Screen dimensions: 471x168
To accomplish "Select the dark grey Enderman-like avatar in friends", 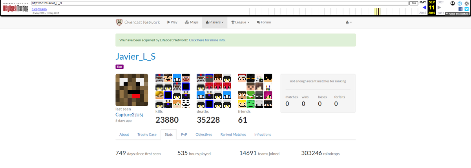I will click(x=259, y=95).
